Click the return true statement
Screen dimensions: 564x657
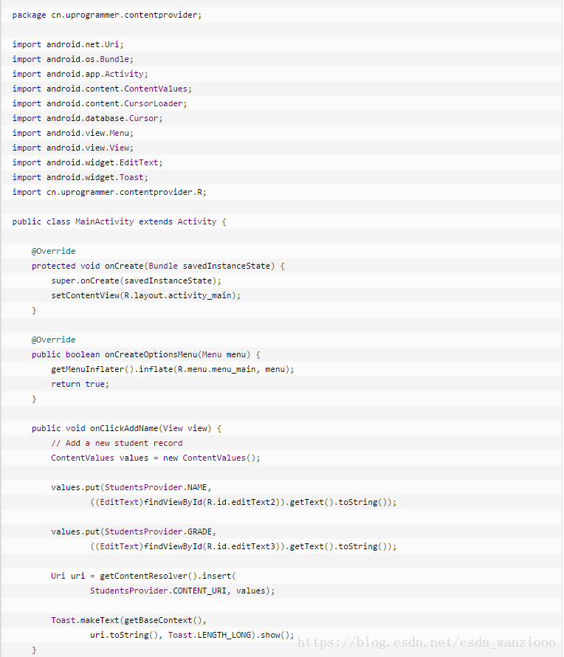coord(80,384)
